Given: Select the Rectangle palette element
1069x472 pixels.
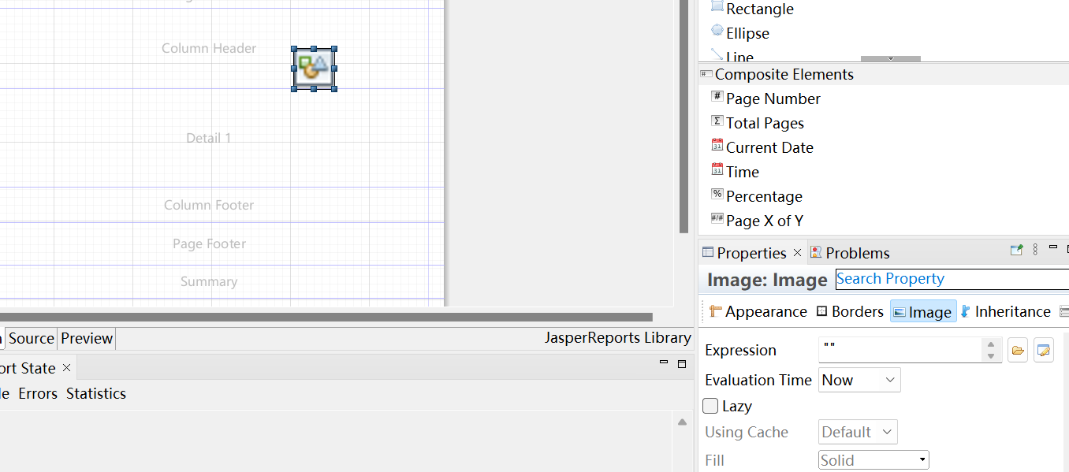Looking at the screenshot, I should click(753, 9).
